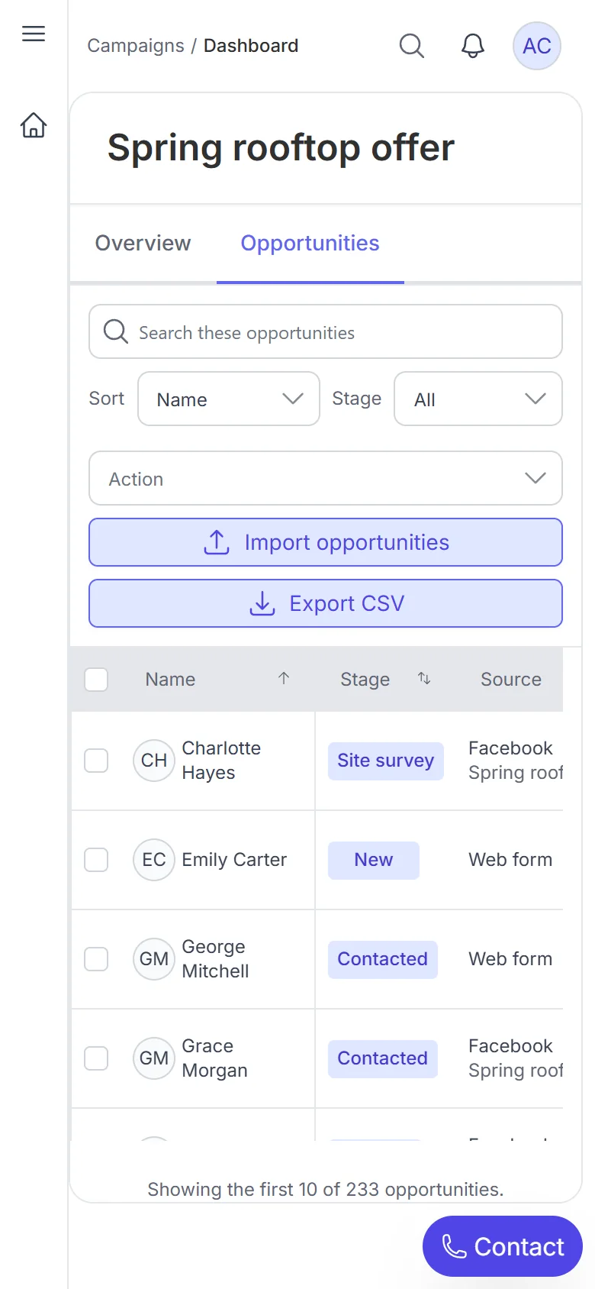The height and width of the screenshot is (1289, 595).
Task: Open the AC user avatar
Action: 537,46
